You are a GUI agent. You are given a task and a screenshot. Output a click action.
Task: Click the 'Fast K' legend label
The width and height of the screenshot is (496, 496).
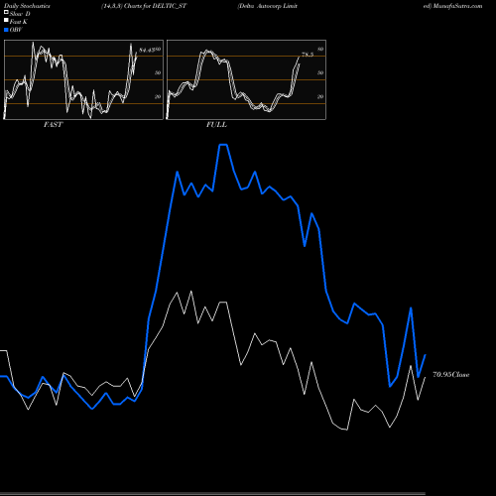(19, 22)
